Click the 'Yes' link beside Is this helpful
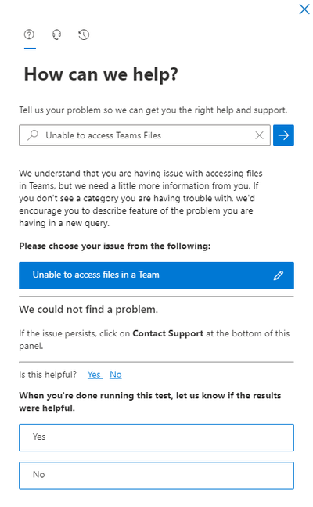Image resolution: width=313 pixels, height=507 pixels. point(94,375)
